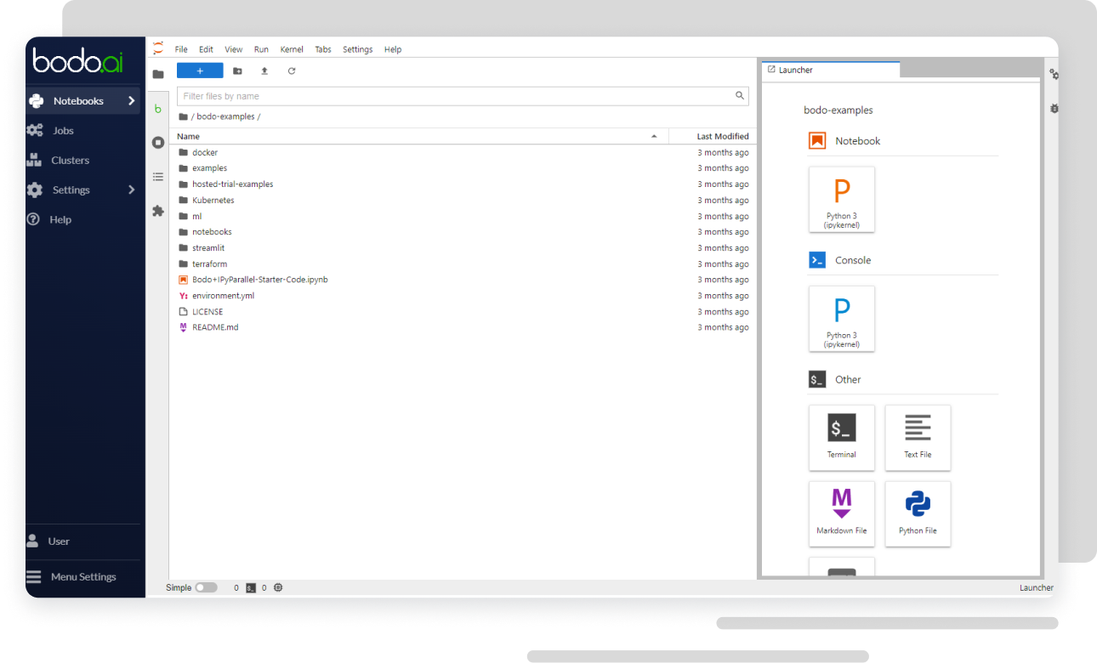
Task: Click the Clusters icon in sidebar
Action: [x=35, y=160]
